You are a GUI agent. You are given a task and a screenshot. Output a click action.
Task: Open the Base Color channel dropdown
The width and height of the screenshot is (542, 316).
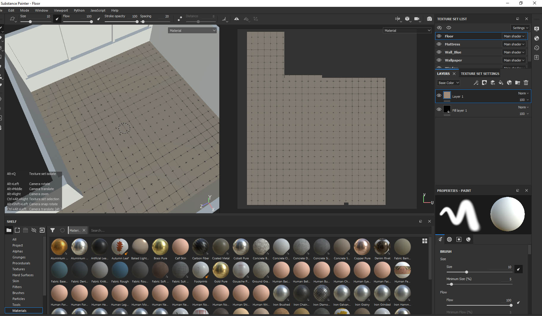pyautogui.click(x=448, y=83)
